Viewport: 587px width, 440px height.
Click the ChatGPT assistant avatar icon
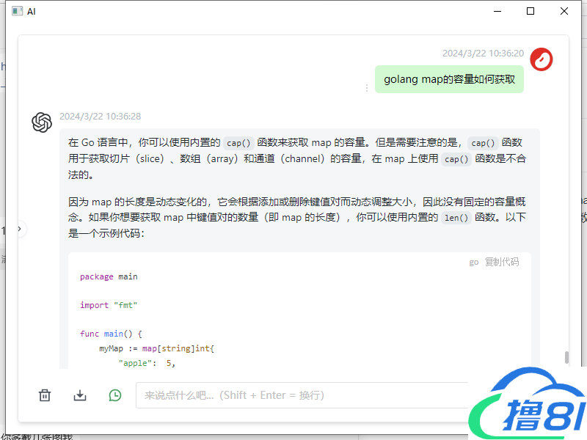point(42,122)
